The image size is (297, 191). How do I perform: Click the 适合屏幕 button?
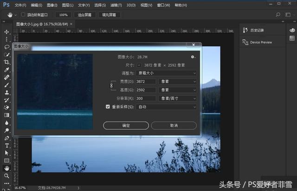tap(84, 15)
